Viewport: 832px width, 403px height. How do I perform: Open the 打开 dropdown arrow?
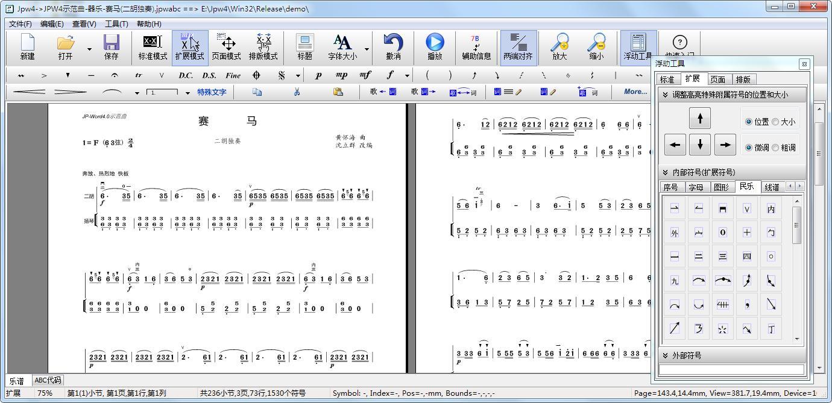89,49
